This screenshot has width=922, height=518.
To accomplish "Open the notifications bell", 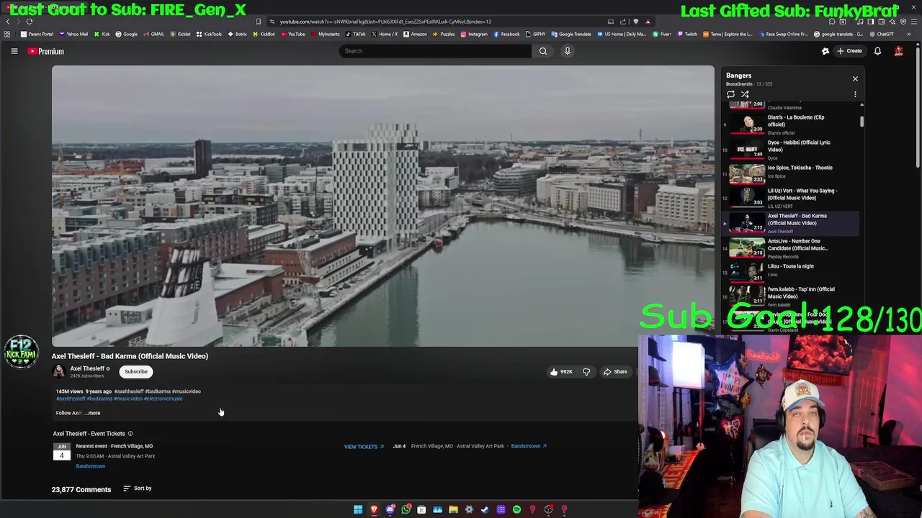I will click(877, 51).
